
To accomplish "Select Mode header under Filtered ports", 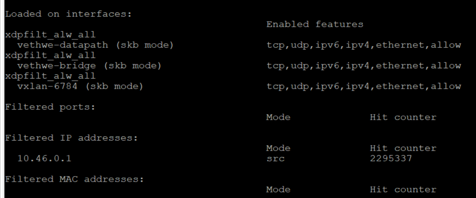I will (x=278, y=117).
